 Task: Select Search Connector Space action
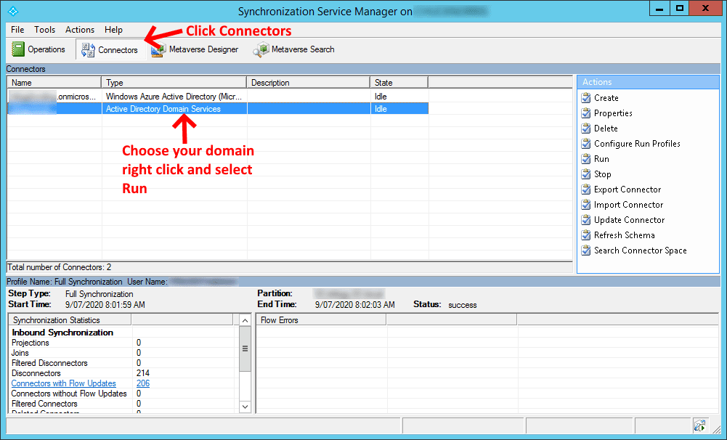point(641,250)
